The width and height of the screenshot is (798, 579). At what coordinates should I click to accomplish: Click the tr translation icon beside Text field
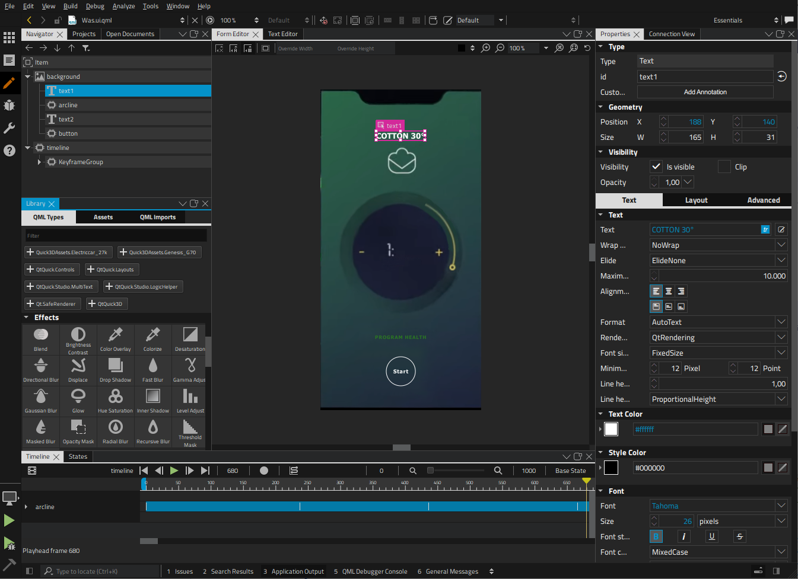[765, 229]
